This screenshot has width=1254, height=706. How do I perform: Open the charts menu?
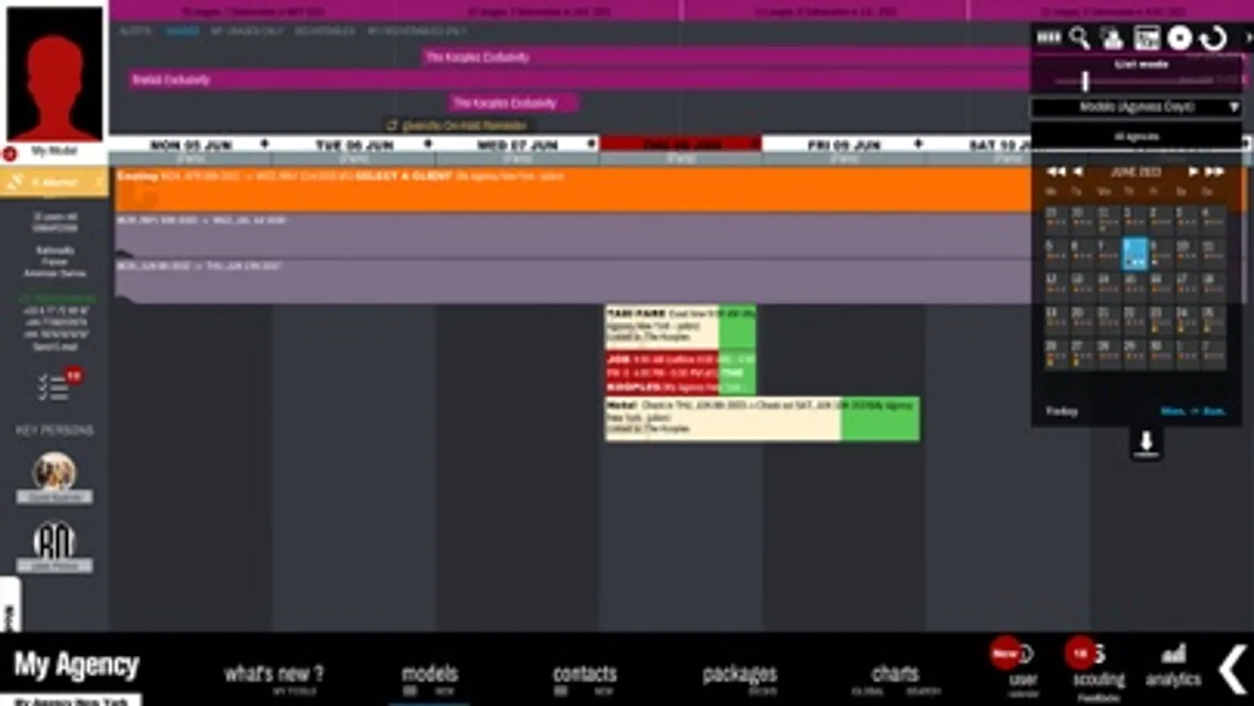pyautogui.click(x=895, y=673)
